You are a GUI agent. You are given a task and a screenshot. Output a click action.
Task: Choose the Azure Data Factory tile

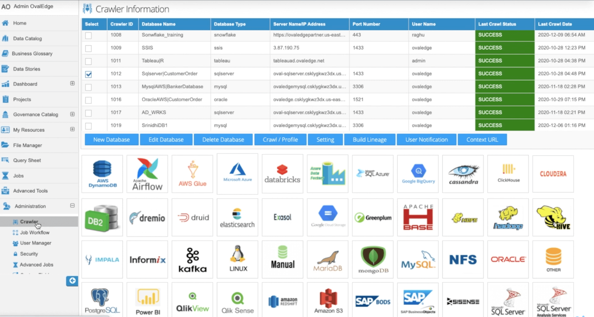point(327,174)
